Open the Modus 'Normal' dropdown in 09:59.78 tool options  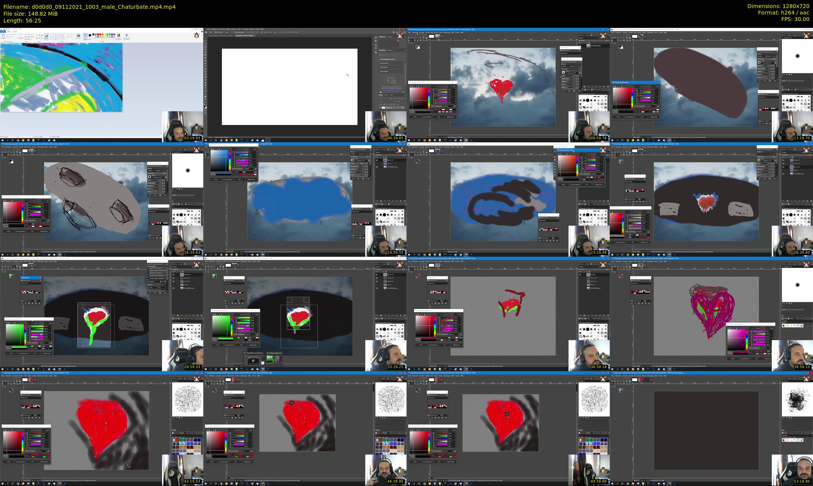573,66
